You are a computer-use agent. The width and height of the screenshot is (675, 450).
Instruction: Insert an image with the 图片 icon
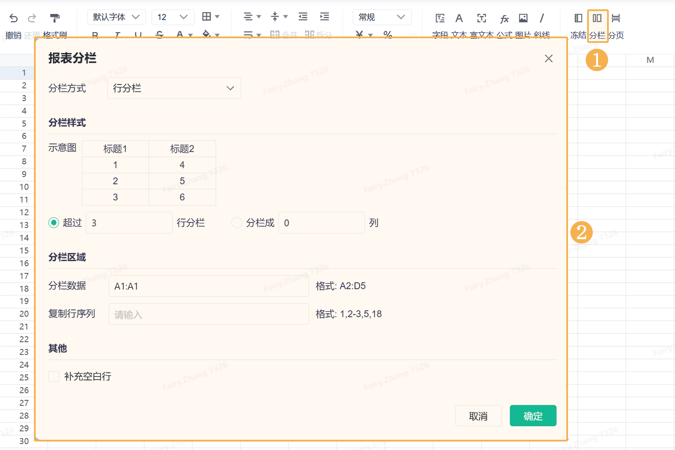[x=523, y=18]
